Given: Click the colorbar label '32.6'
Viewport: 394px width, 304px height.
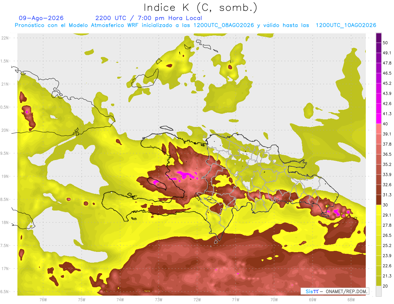Looking at the screenshot, I should pyautogui.click(x=387, y=185).
